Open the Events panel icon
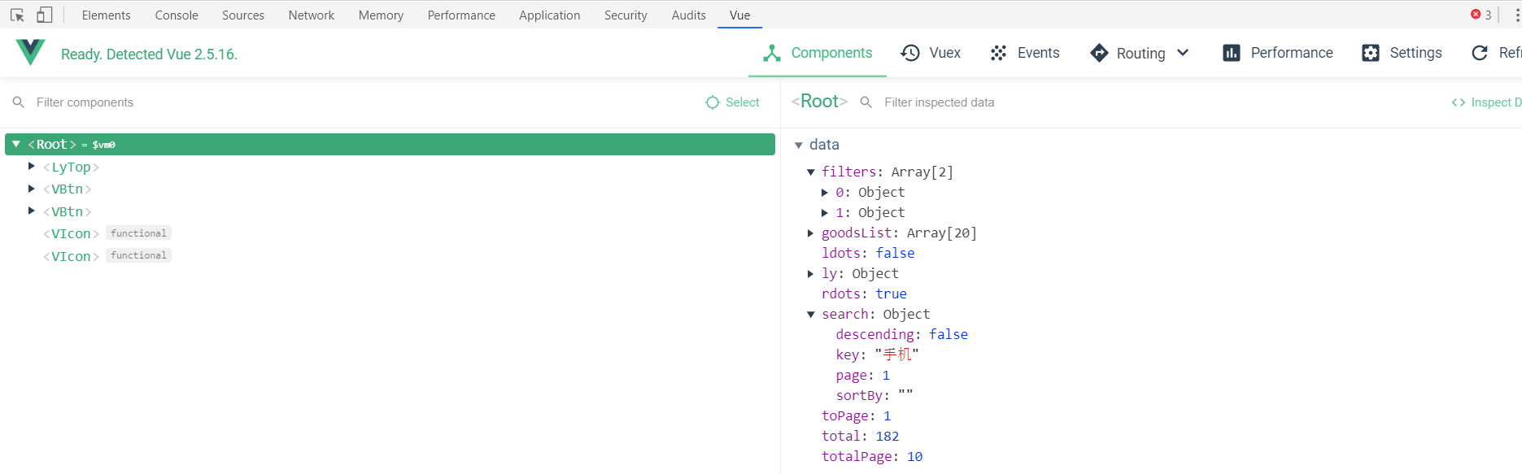Image resolution: width=1522 pixels, height=474 pixels. pos(998,53)
